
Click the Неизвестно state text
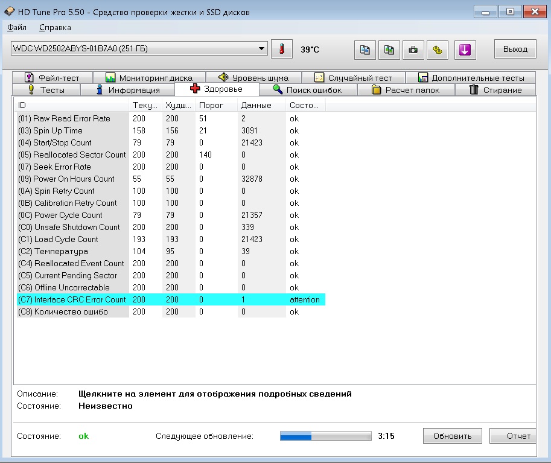pos(106,406)
